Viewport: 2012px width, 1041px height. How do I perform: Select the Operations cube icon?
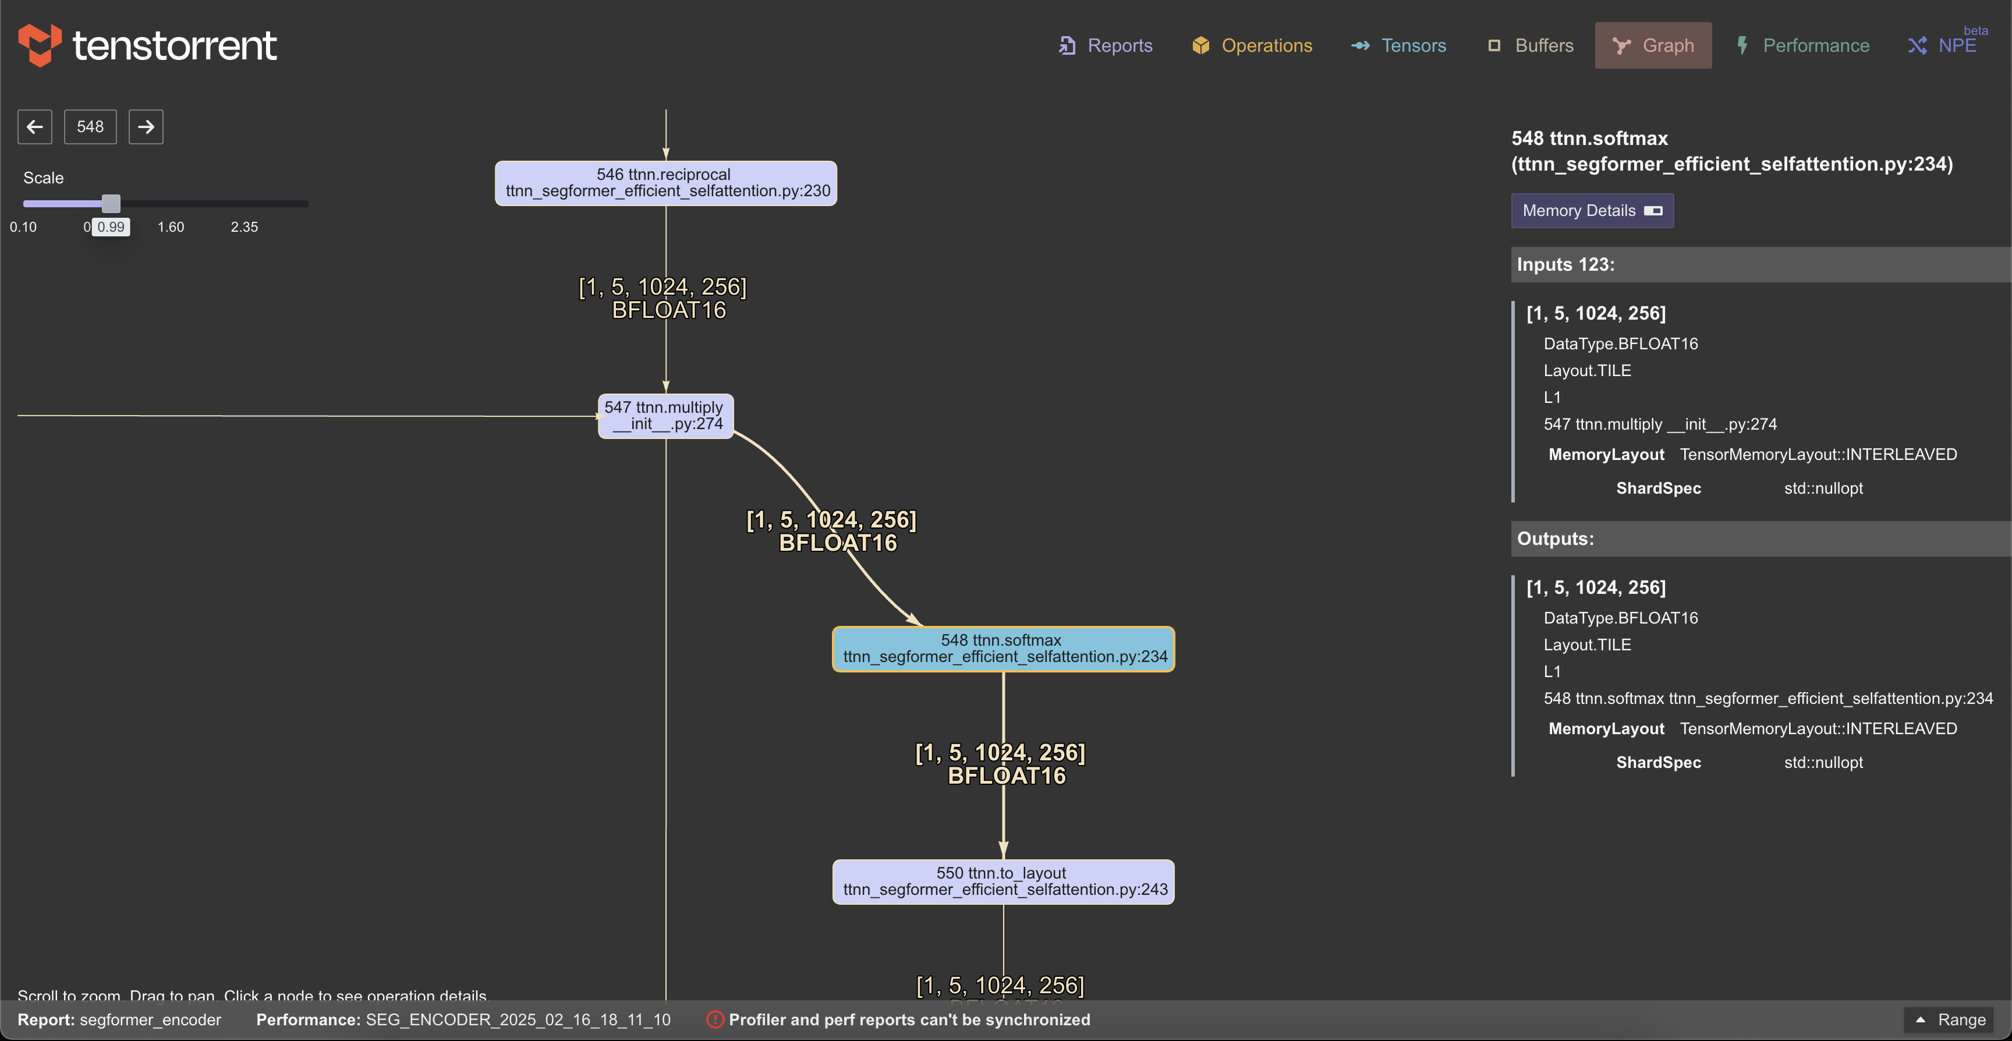point(1200,45)
